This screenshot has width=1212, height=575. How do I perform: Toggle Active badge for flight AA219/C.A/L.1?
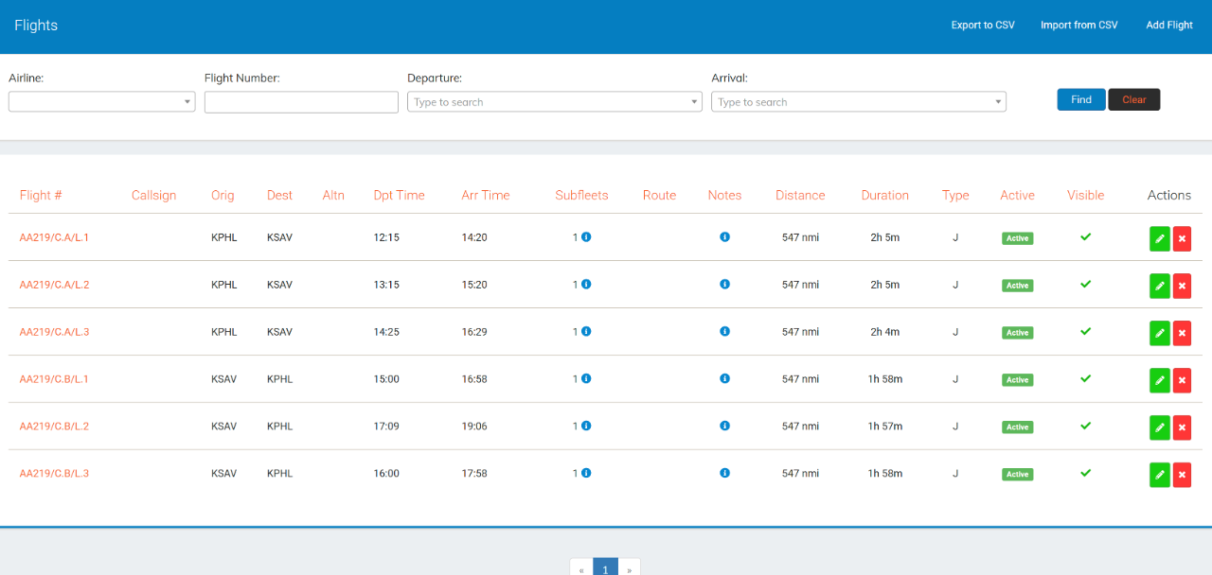(x=1017, y=238)
